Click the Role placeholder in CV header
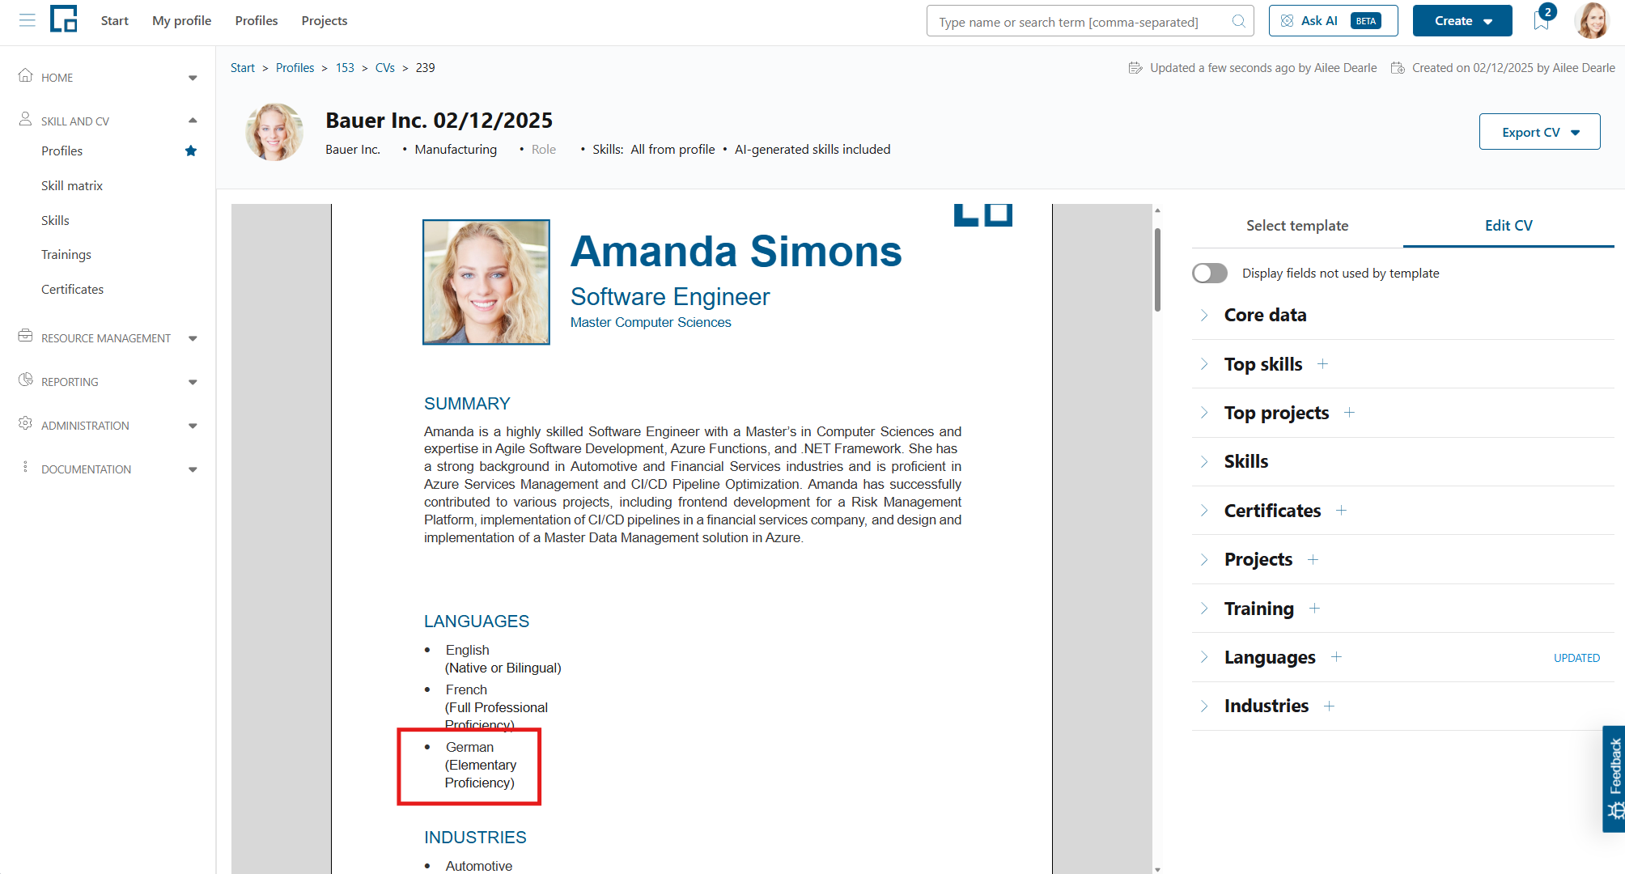Screen dimensions: 1625x874 (544, 150)
